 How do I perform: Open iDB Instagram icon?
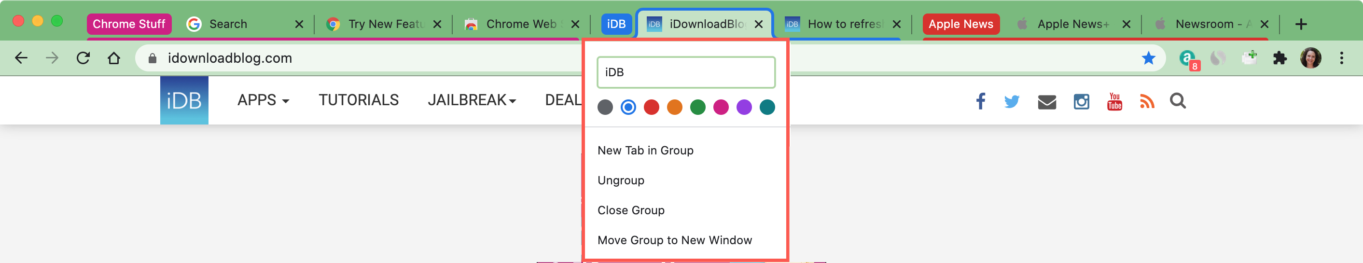pyautogui.click(x=1081, y=101)
